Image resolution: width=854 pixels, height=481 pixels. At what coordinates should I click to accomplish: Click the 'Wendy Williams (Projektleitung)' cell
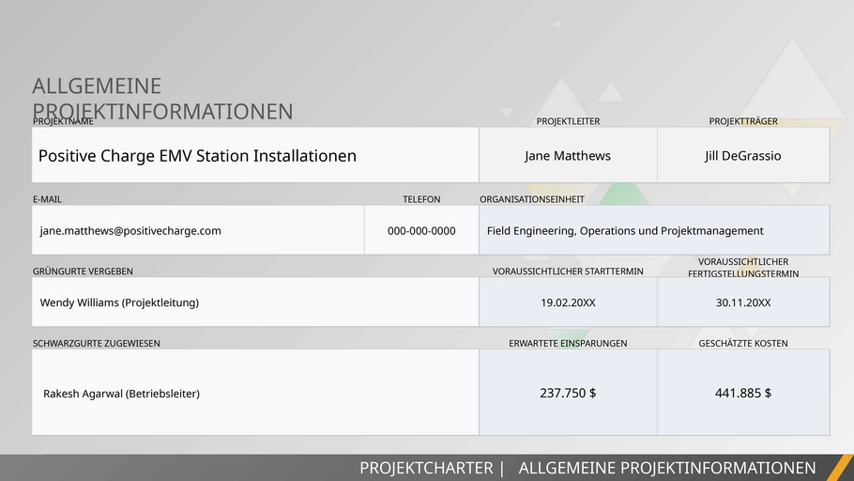tap(255, 303)
